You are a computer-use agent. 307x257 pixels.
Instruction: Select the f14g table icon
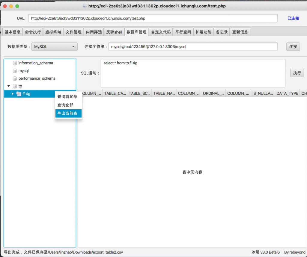[19, 93]
